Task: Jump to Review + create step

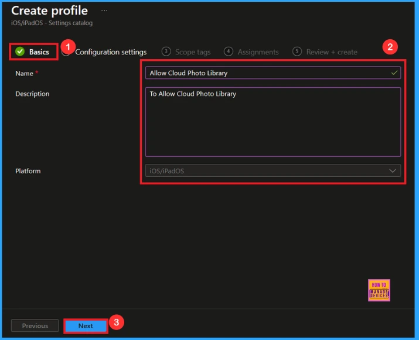Action: pos(332,52)
